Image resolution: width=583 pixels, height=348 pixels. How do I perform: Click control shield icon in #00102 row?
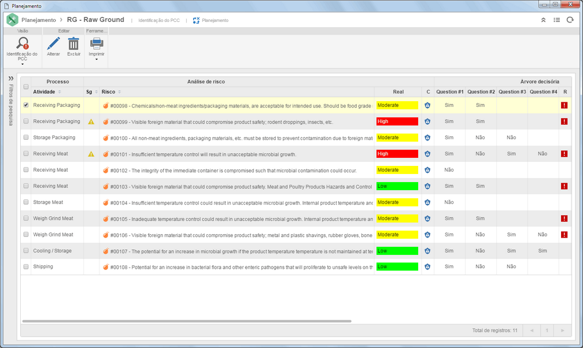click(x=427, y=171)
